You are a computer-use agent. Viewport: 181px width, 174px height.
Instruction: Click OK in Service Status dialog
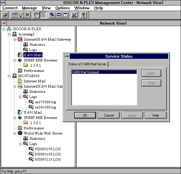85,115
